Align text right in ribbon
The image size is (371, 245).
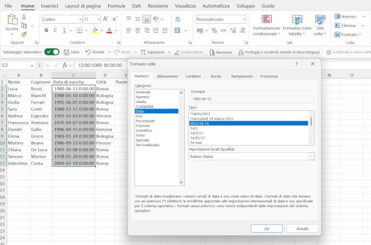[147, 30]
